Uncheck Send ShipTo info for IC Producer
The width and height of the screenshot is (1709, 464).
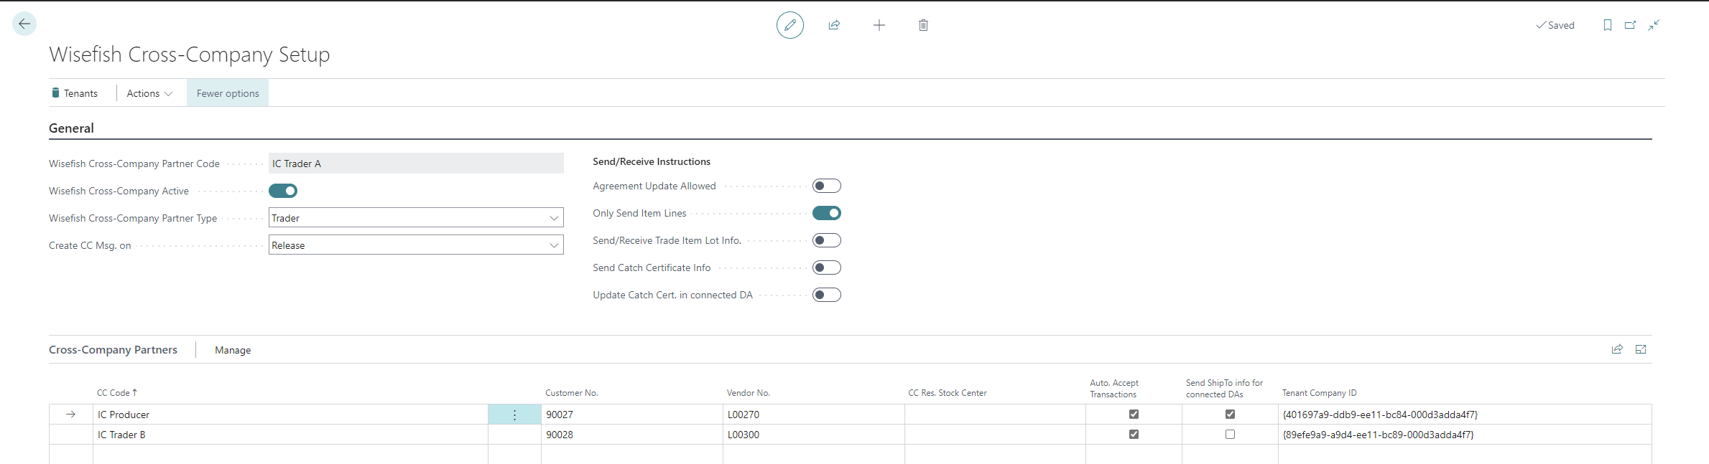click(1230, 414)
